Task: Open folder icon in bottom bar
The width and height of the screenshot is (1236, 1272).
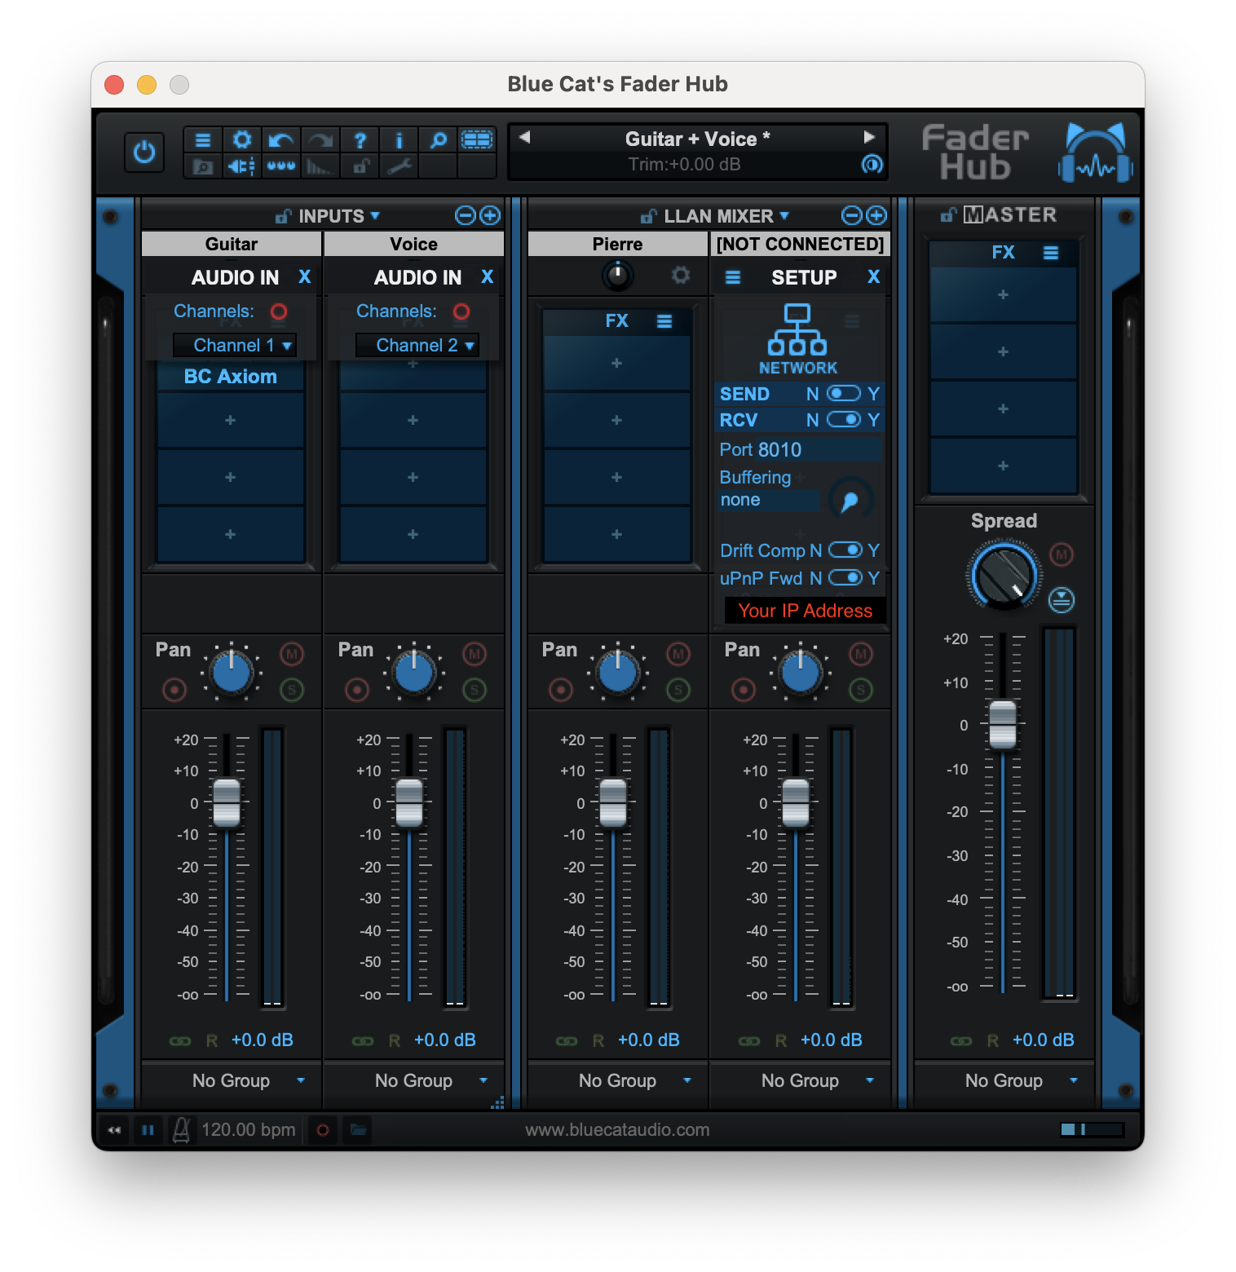Action: [x=357, y=1130]
